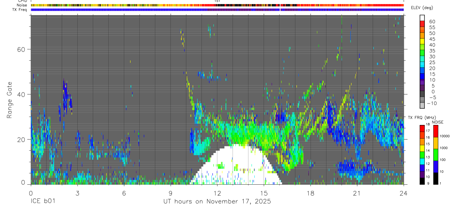Select the green segment of the NOISE colorbar

(x=436, y=155)
